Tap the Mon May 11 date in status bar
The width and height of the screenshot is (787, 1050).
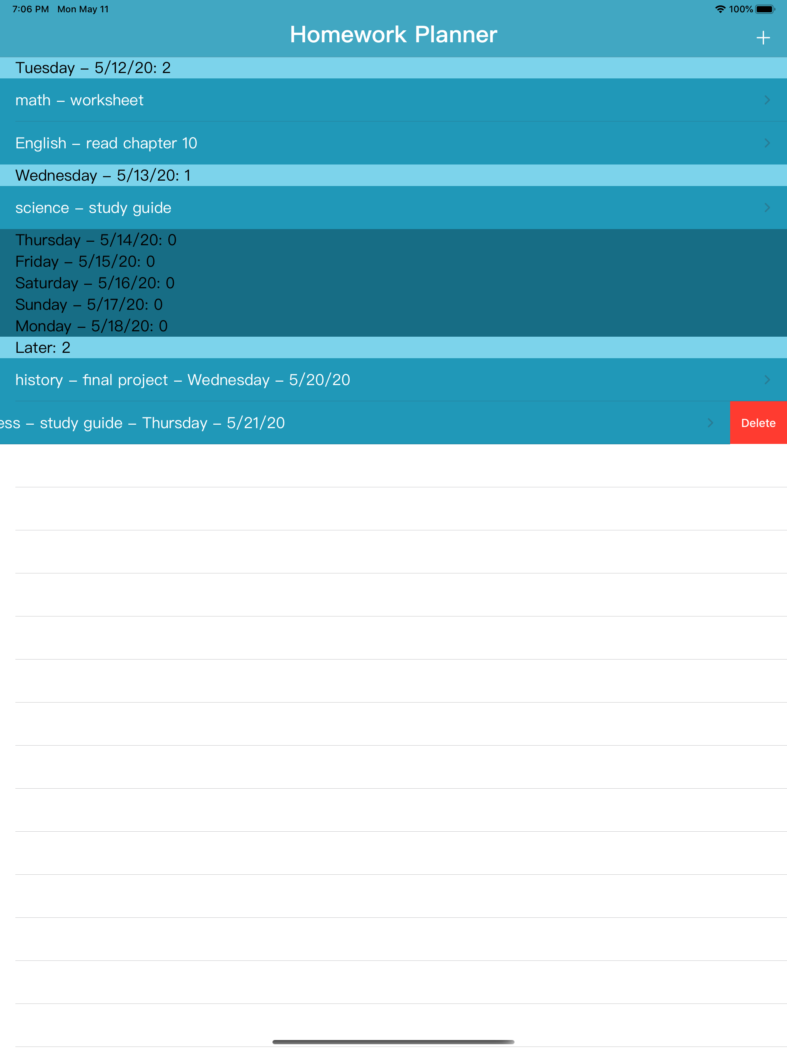83,9
